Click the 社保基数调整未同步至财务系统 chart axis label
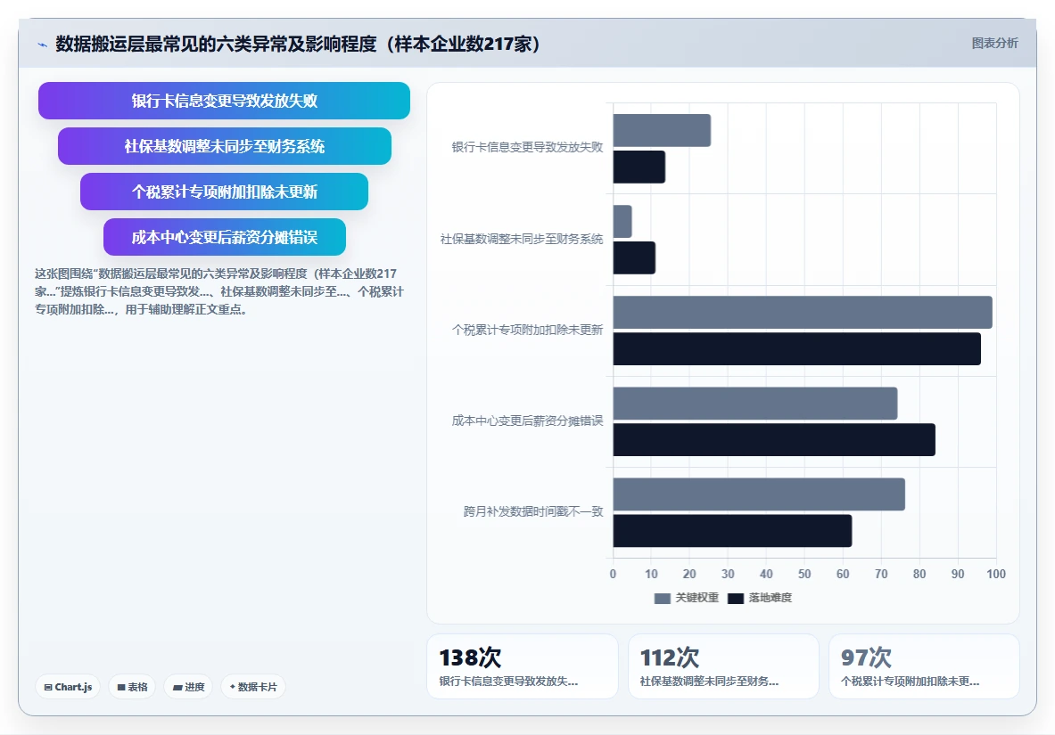The image size is (1055, 735). pos(522,239)
